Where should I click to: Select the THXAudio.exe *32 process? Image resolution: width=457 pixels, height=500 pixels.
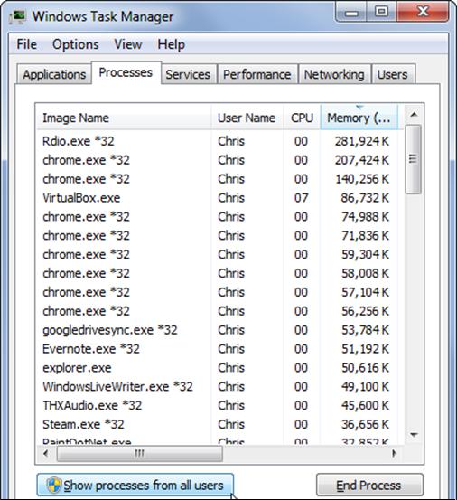(217, 405)
